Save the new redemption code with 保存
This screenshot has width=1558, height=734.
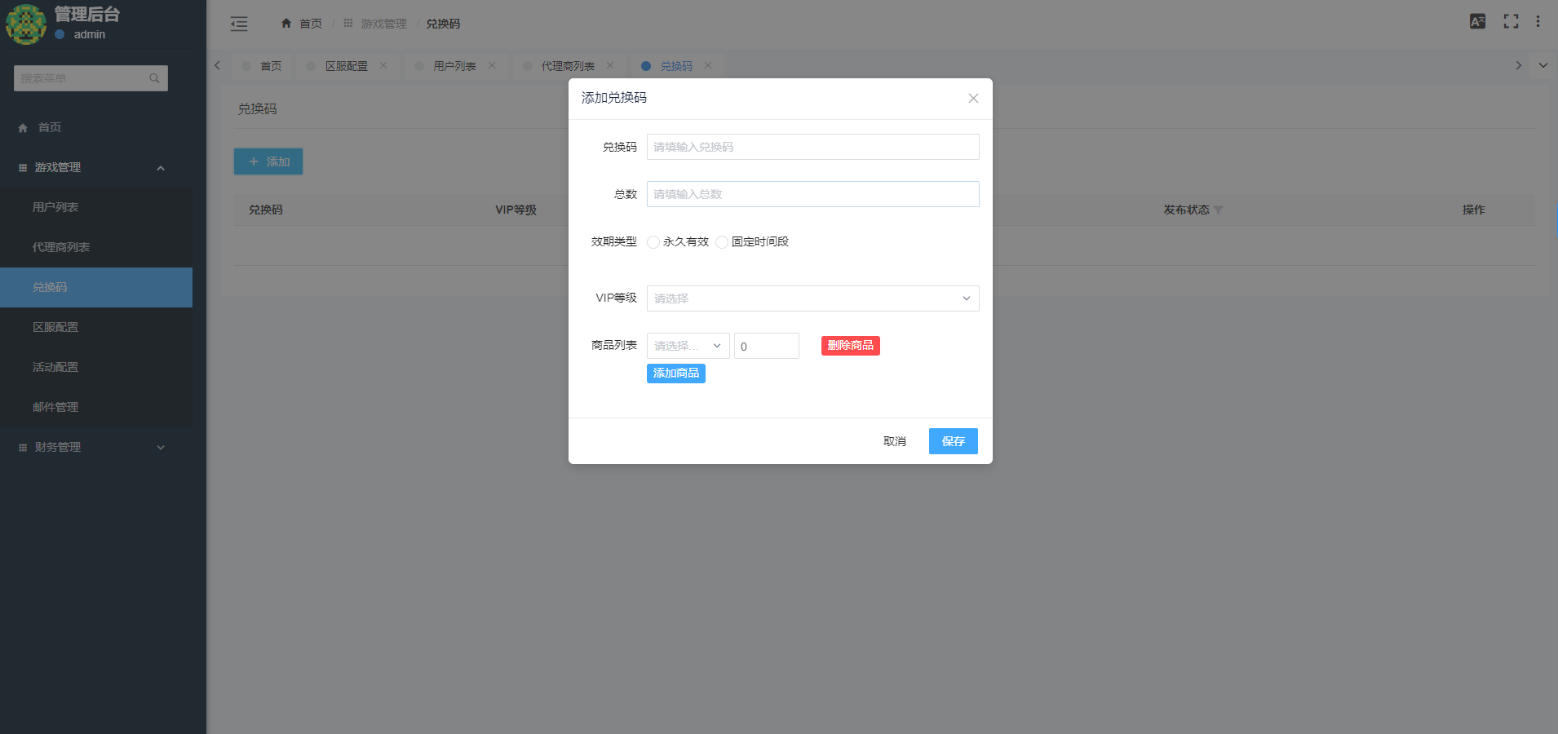point(952,441)
